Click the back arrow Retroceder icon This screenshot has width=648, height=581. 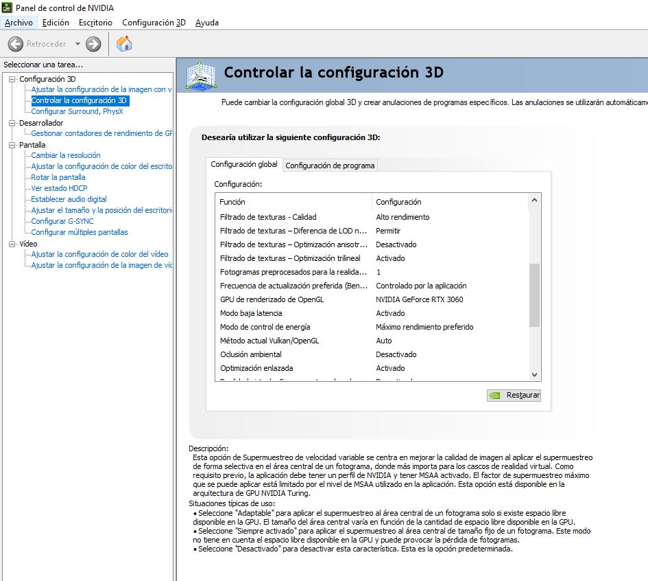click(16, 44)
